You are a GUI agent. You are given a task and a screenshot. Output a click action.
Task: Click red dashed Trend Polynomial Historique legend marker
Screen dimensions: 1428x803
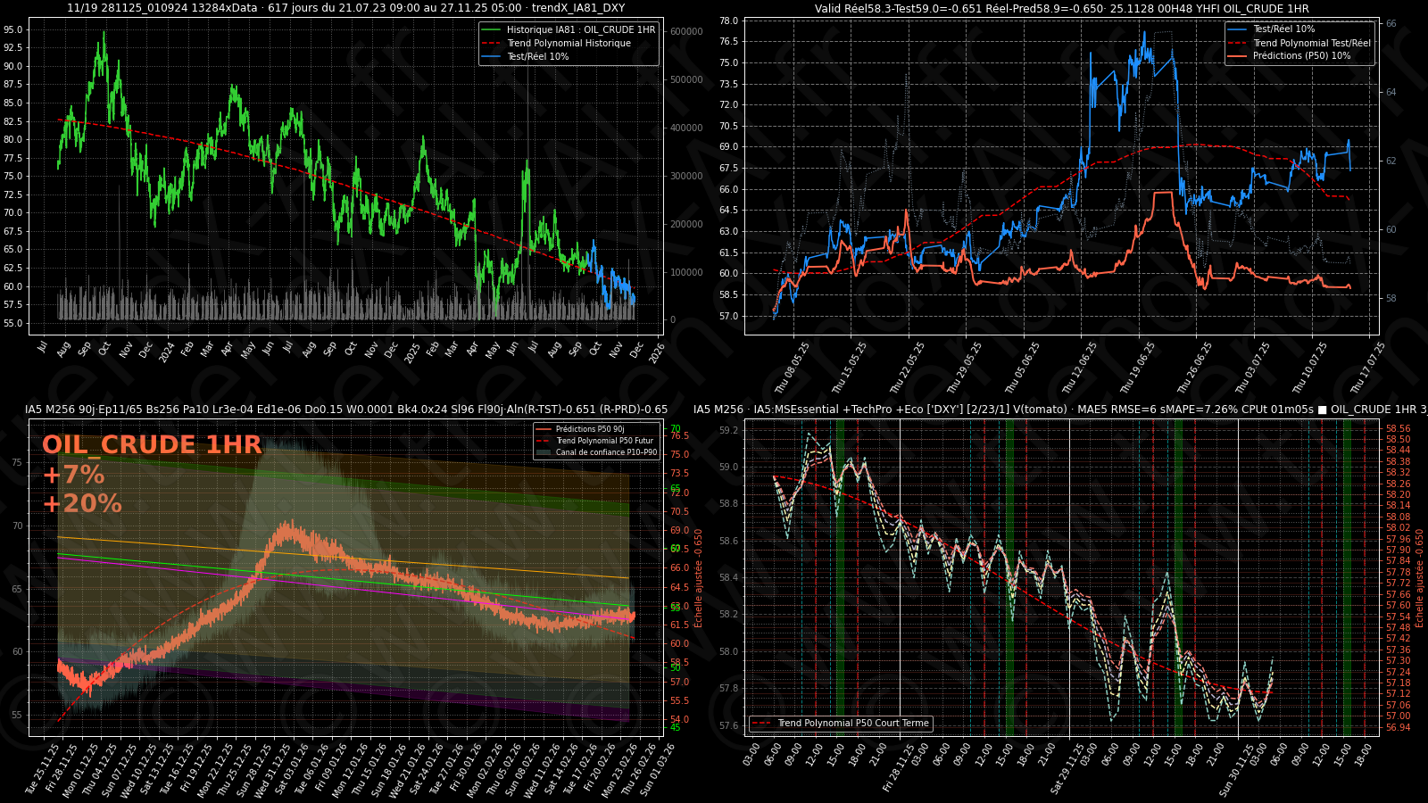491,44
